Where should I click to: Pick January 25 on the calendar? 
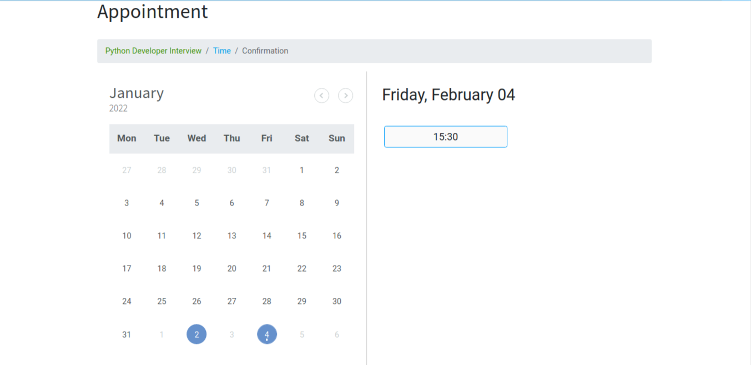click(x=162, y=301)
